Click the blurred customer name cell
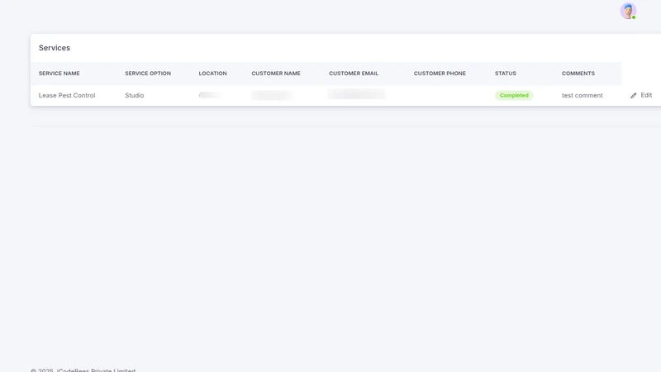661x372 pixels. pos(273,95)
